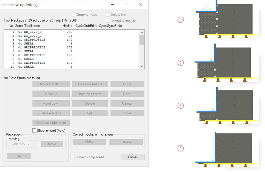Click the circled number 1 step marker
The height and width of the screenshot is (173, 265).
click(x=180, y=20)
